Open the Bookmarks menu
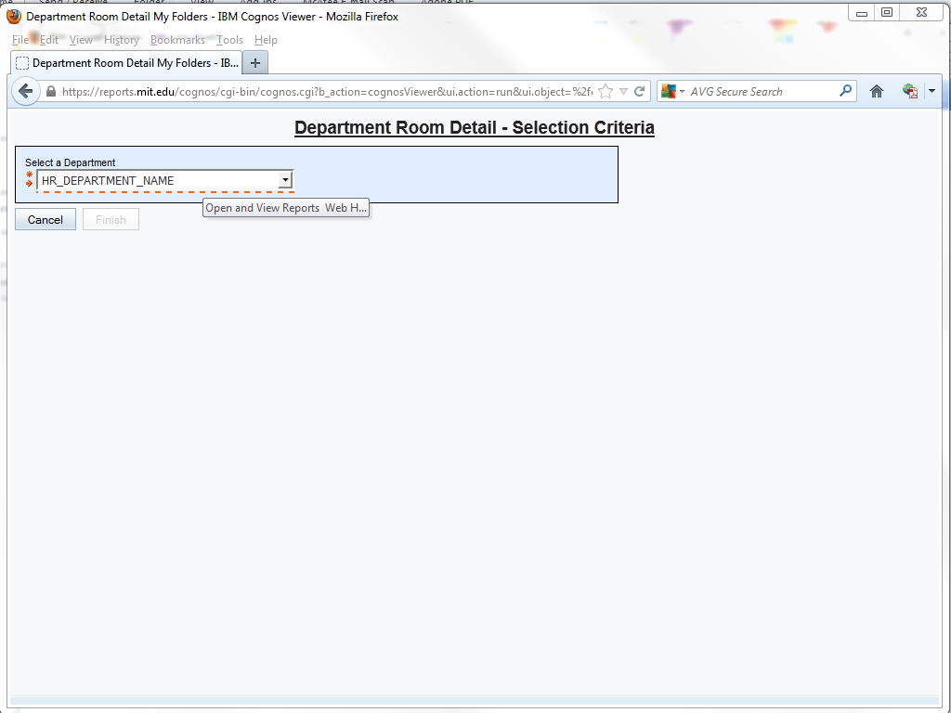The image size is (951, 713). 177,40
